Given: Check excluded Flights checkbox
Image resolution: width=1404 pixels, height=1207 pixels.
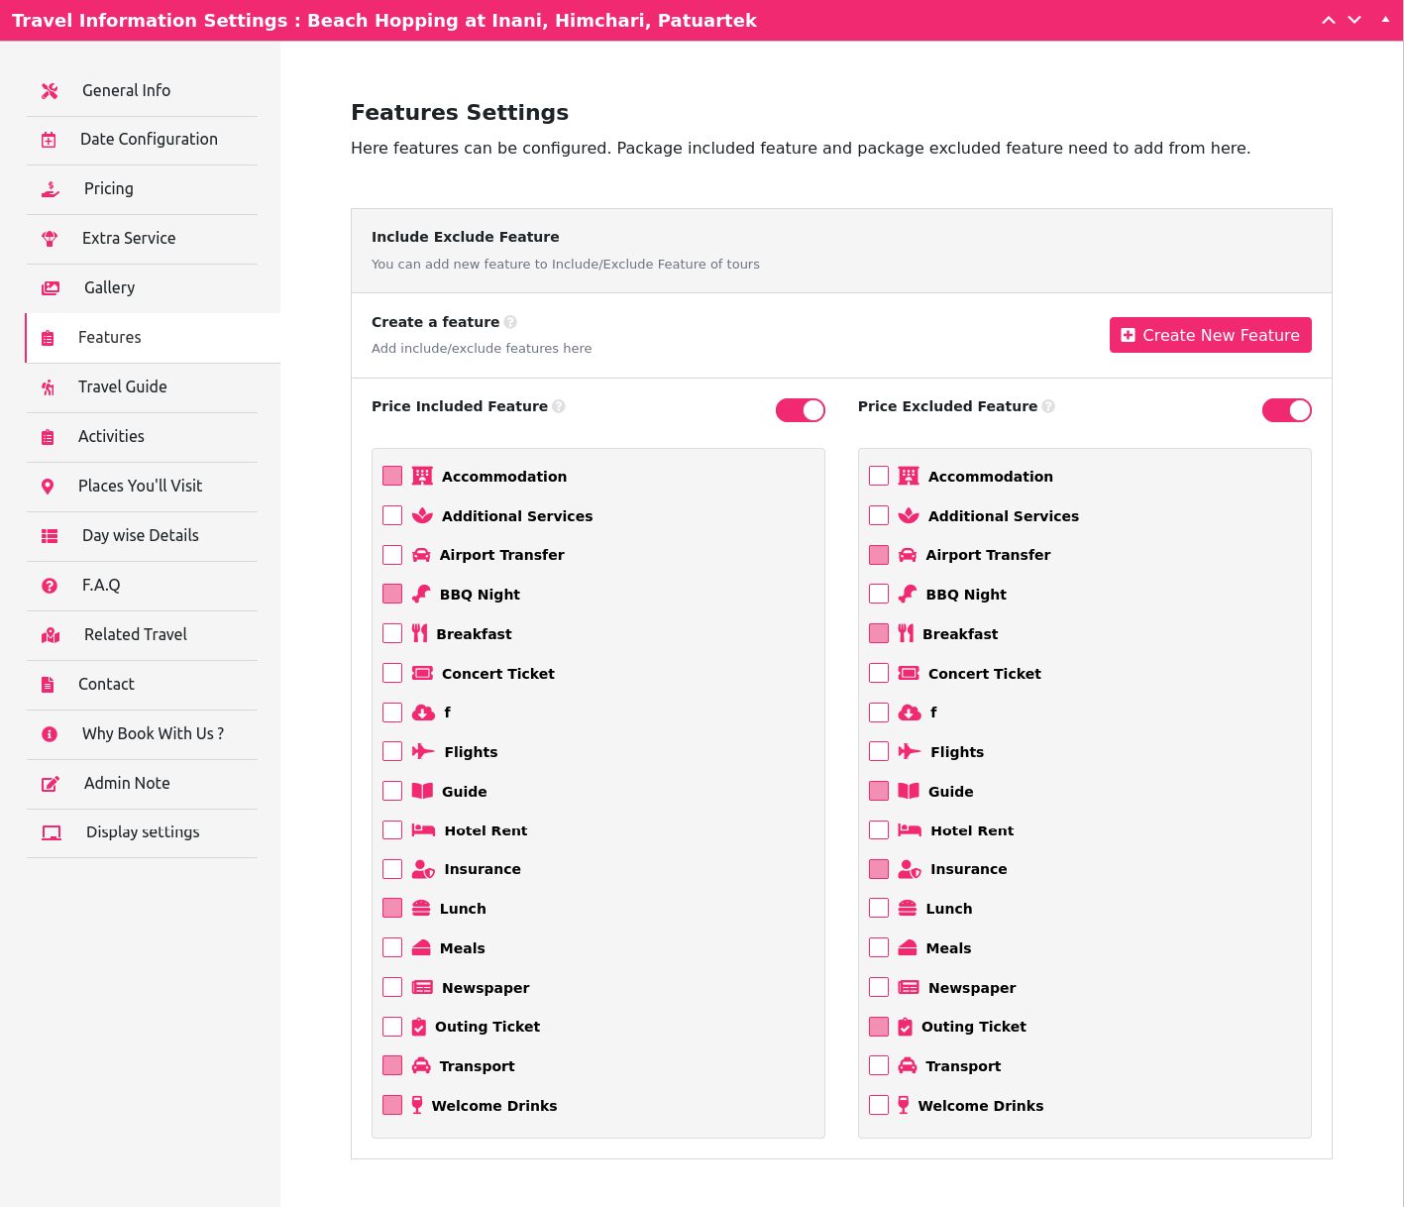Looking at the screenshot, I should (x=879, y=751).
